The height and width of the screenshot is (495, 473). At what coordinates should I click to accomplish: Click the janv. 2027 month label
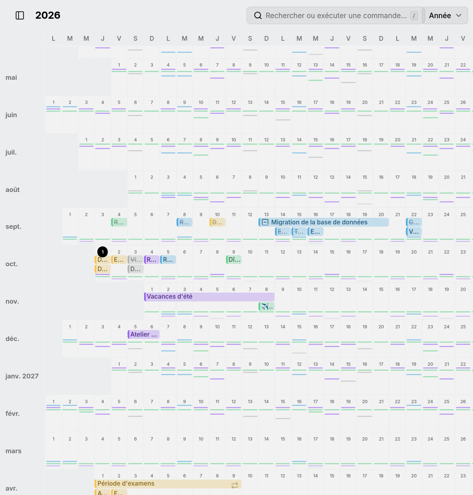click(22, 376)
